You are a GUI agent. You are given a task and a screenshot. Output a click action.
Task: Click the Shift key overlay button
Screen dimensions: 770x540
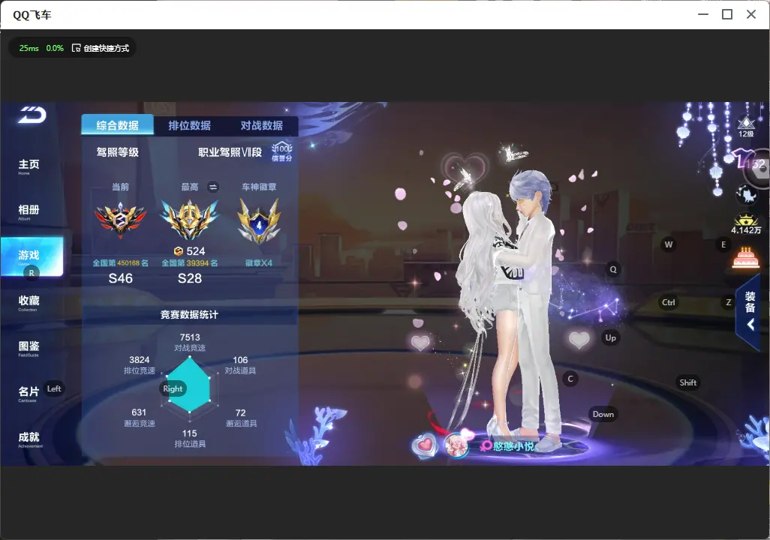coord(688,382)
